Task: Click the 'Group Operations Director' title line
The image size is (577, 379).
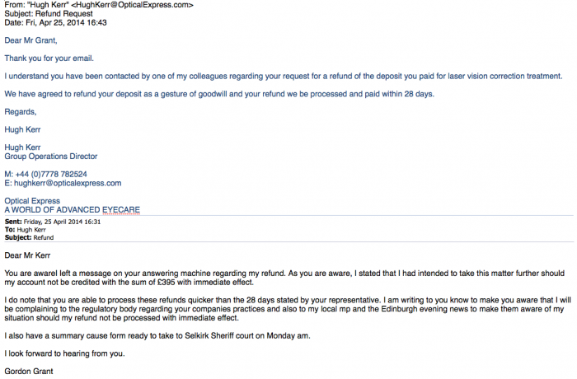Action: [x=51, y=157]
